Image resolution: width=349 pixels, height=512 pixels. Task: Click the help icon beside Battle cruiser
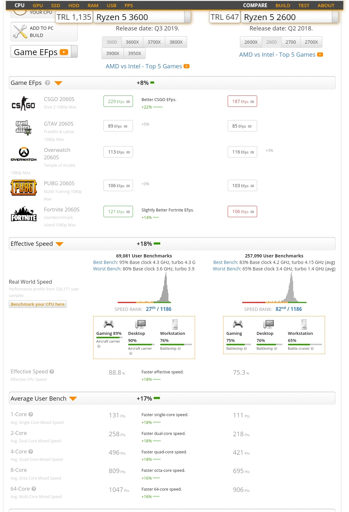[312, 348]
